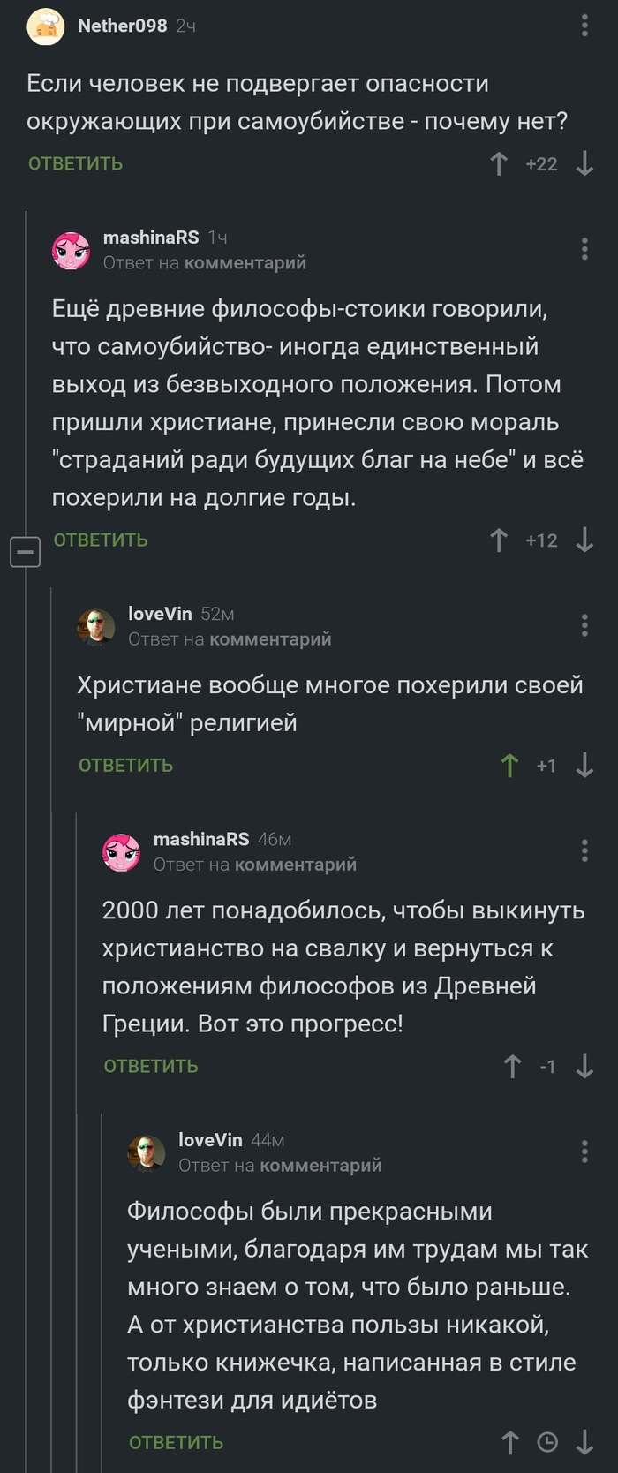The width and height of the screenshot is (618, 1473).
Task: Open loveVin avatar on 44м comment
Action: pyautogui.click(x=147, y=1152)
